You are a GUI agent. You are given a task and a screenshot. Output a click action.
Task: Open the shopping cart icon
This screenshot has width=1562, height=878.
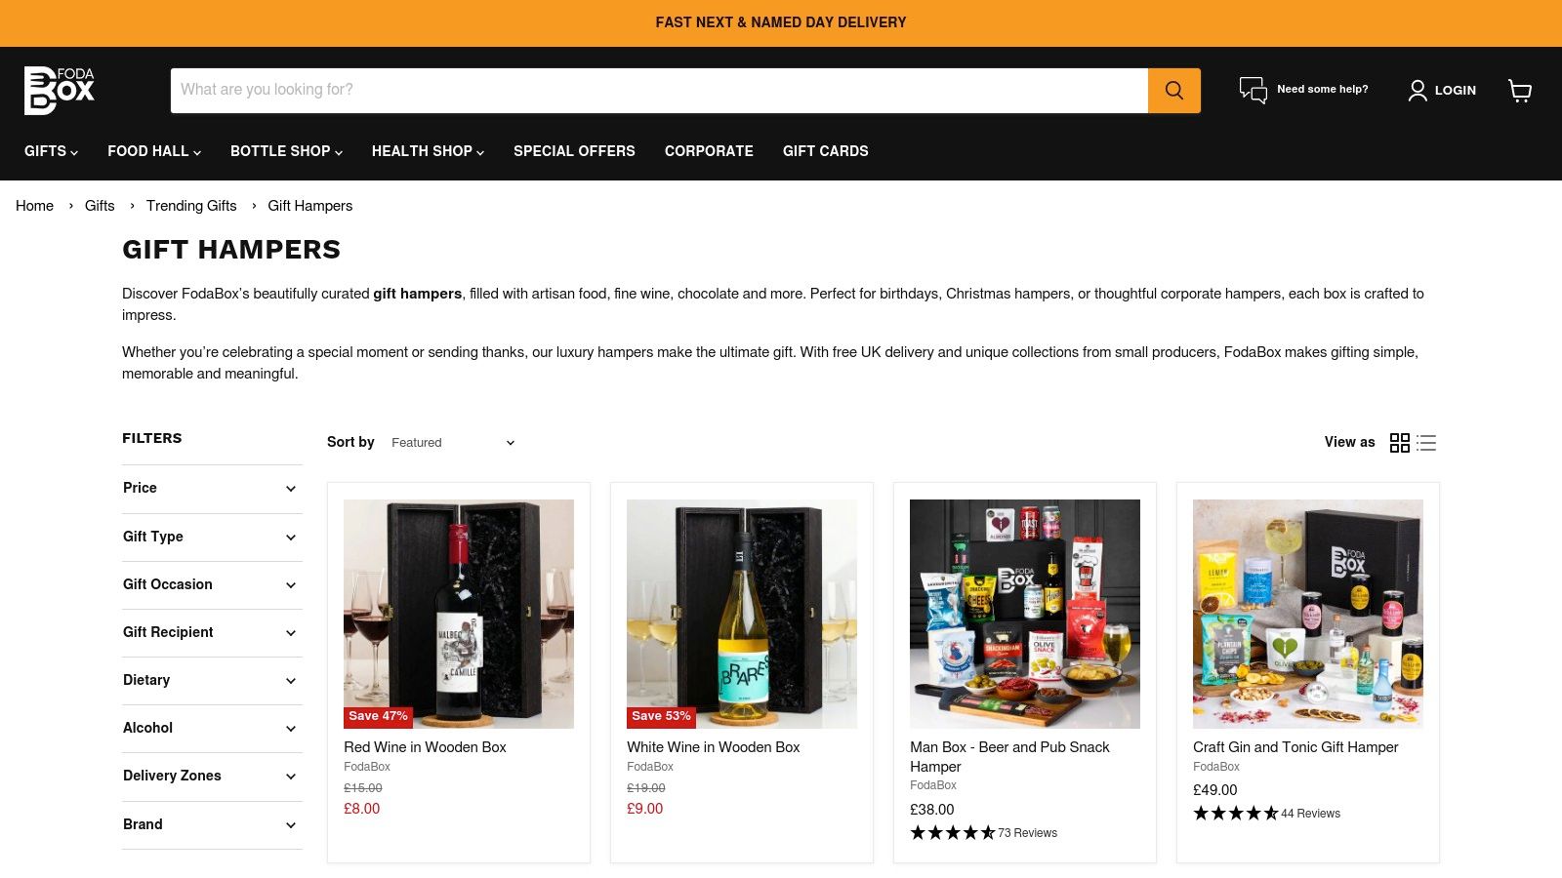click(1520, 91)
